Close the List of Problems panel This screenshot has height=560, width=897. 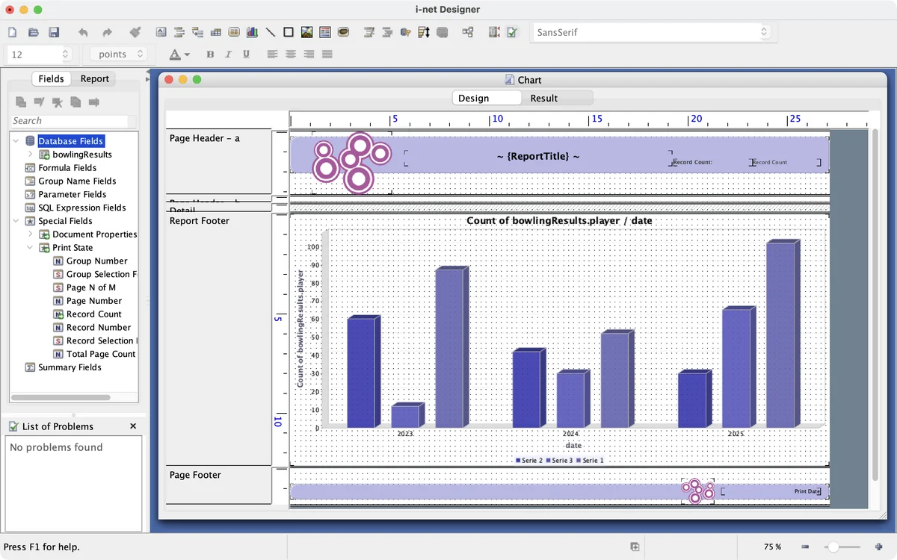133,426
